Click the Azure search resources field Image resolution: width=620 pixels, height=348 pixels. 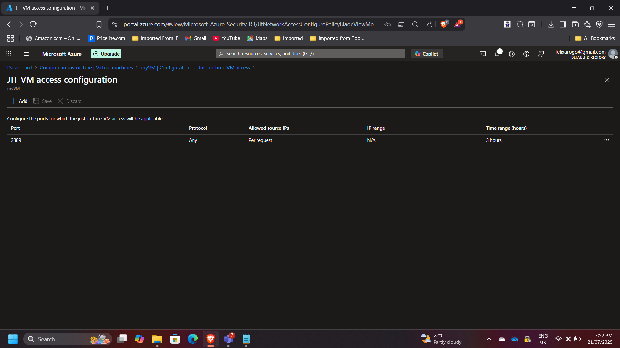310,54
